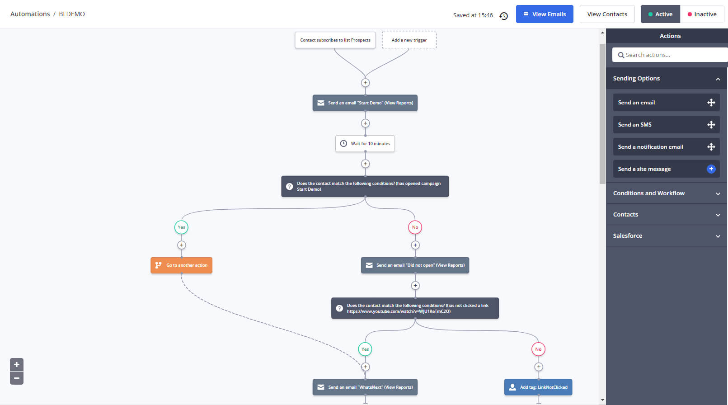Set automation status to Inactive
Viewport: 728px width, 405px height.
coord(702,14)
